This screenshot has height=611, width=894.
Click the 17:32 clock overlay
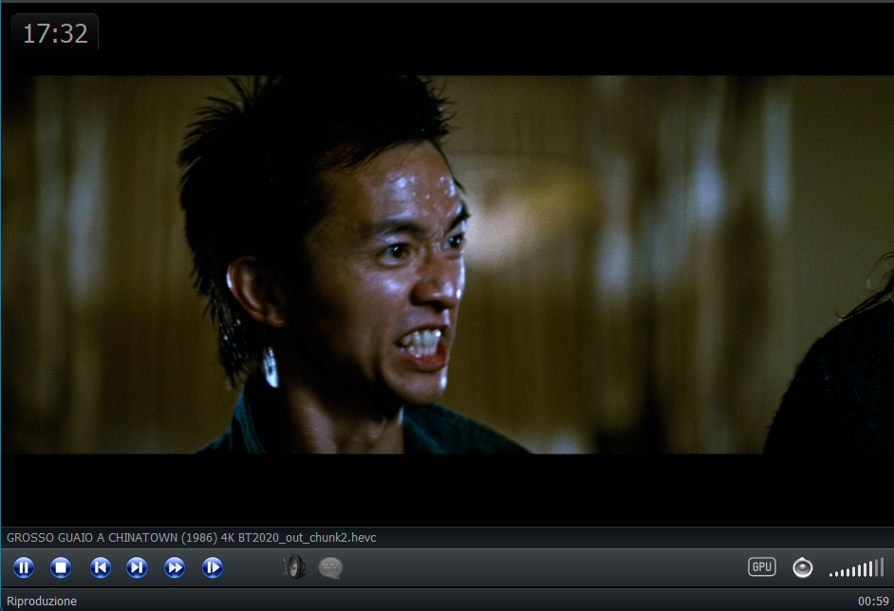pos(55,33)
